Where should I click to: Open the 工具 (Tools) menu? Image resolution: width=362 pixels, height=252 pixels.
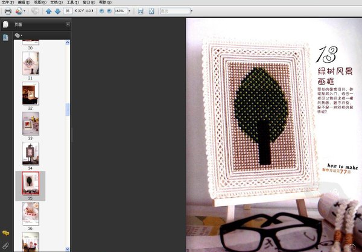[72, 2]
